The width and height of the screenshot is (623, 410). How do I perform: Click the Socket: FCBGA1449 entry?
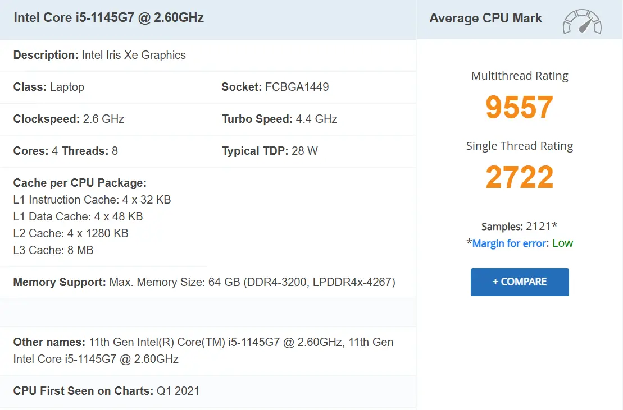coord(275,87)
